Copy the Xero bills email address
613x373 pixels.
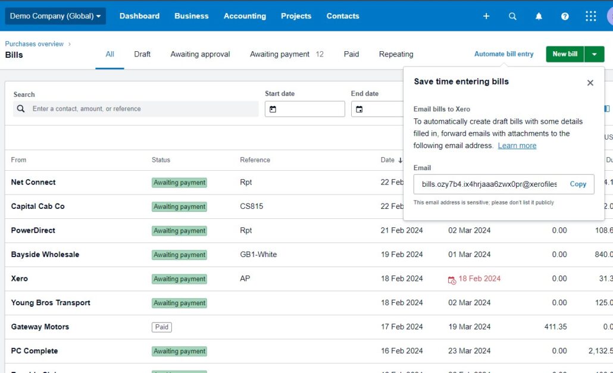[577, 184]
